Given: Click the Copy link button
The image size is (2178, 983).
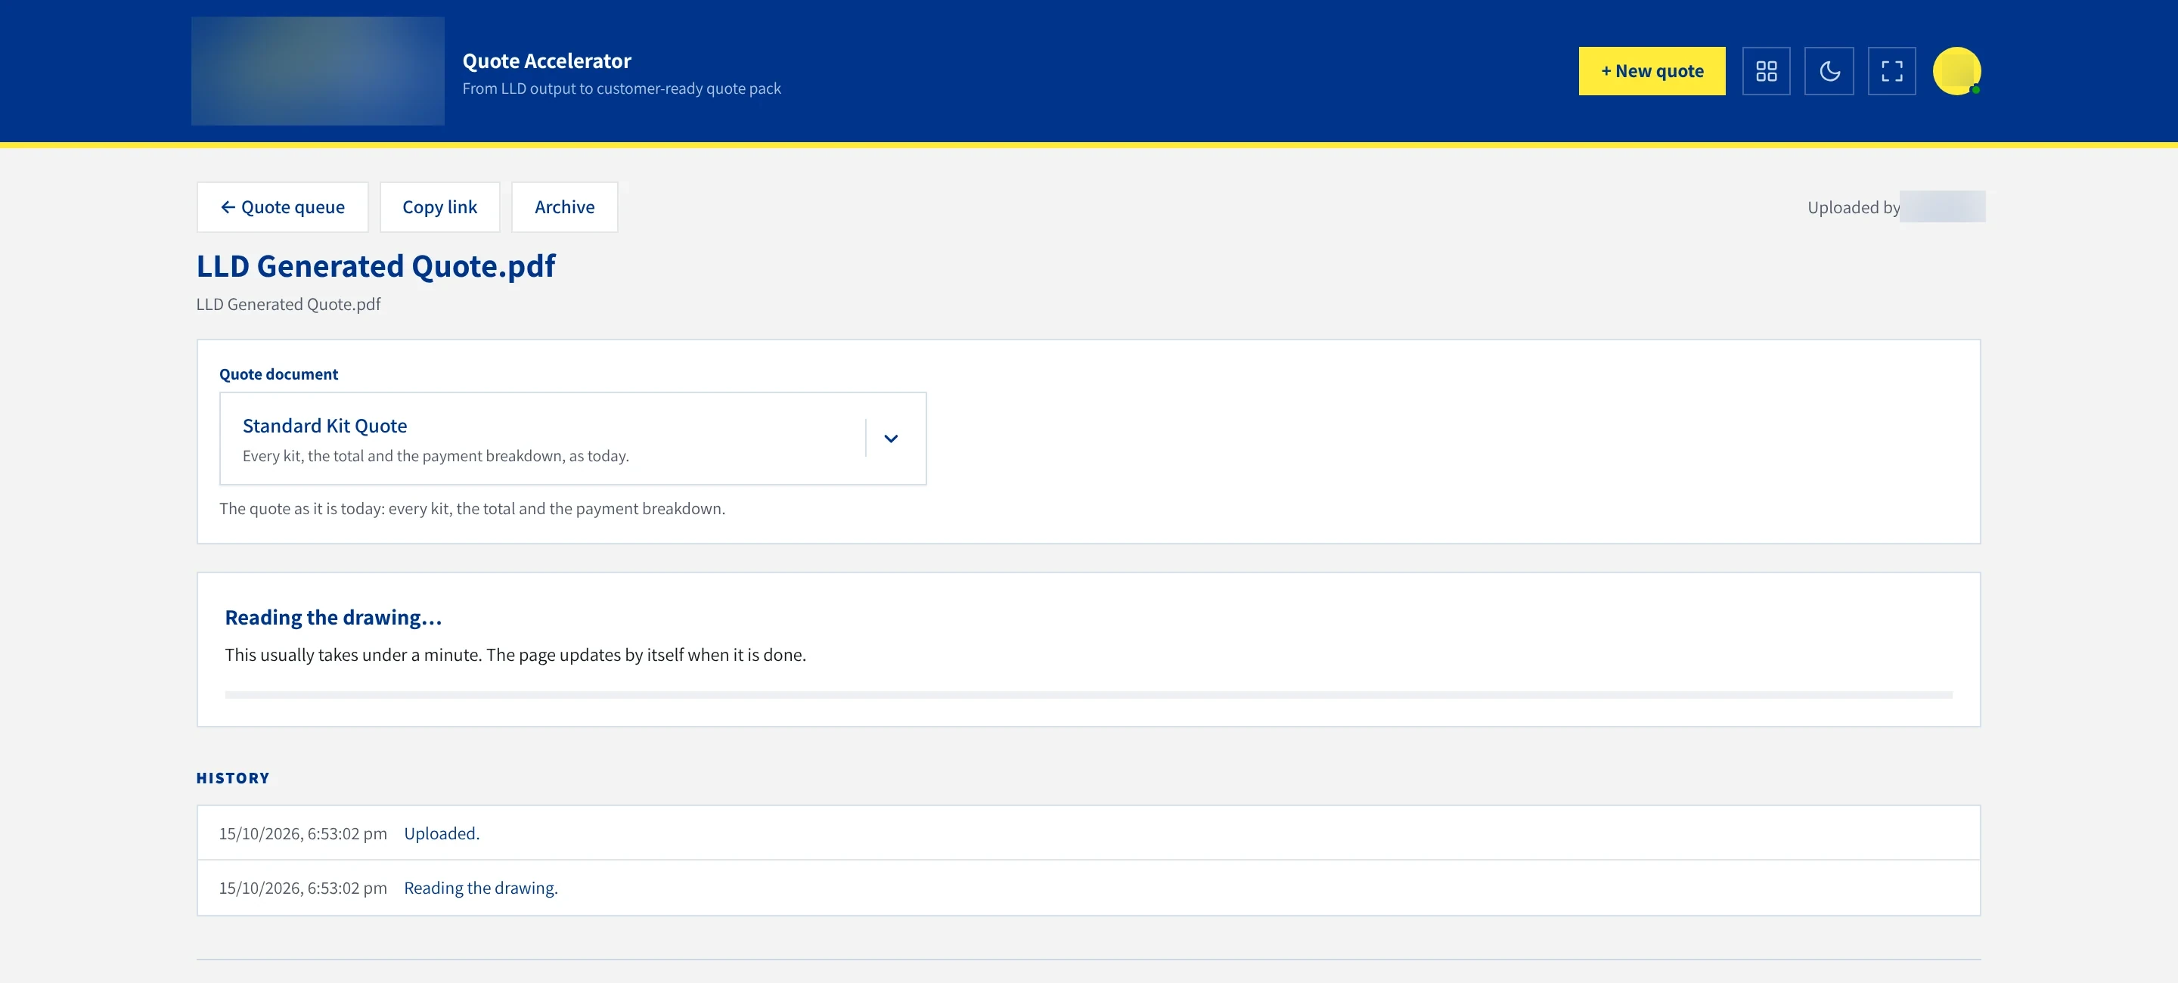Looking at the screenshot, I should click(x=439, y=207).
